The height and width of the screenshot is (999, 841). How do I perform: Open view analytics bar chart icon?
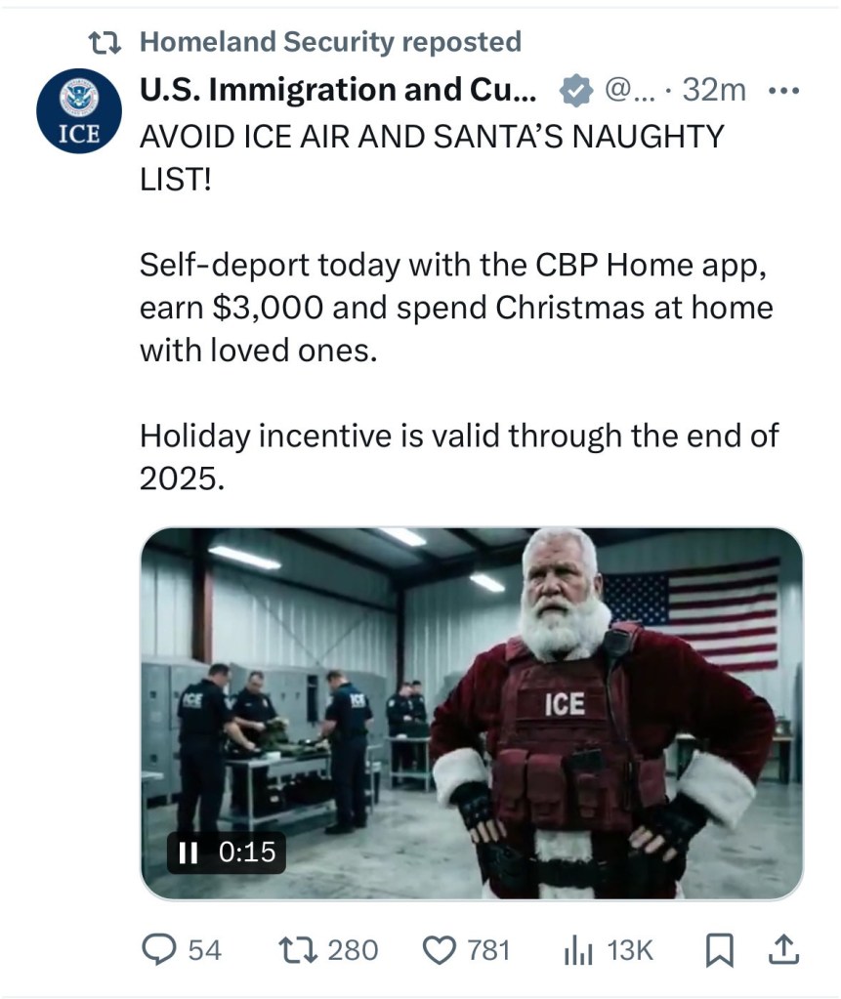click(x=580, y=949)
